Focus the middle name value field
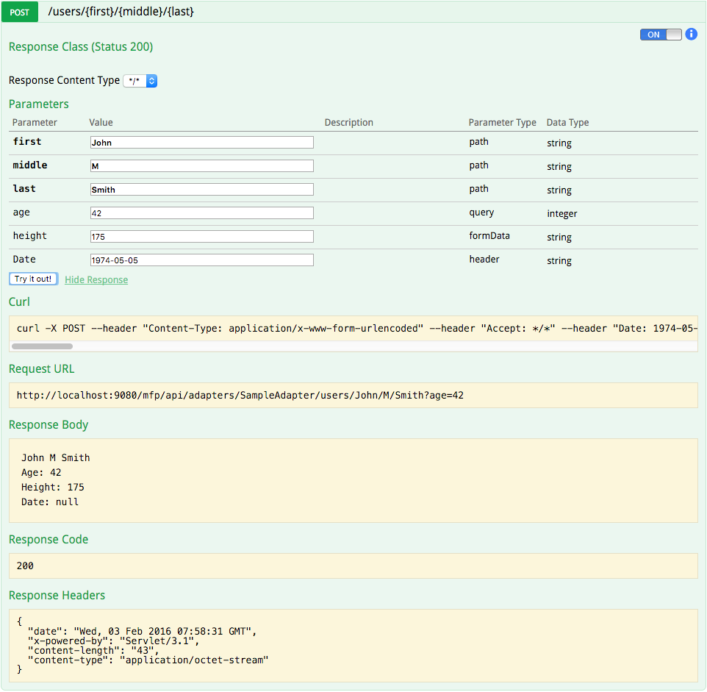 point(201,166)
